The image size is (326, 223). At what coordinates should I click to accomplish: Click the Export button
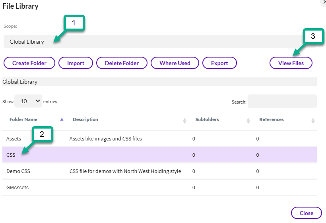(x=219, y=63)
